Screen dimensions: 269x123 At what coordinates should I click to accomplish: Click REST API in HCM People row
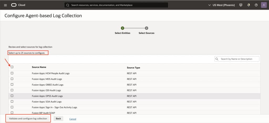coord(132,73)
